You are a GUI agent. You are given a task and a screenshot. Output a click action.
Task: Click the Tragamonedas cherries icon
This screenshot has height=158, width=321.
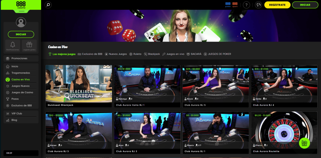tap(8, 73)
